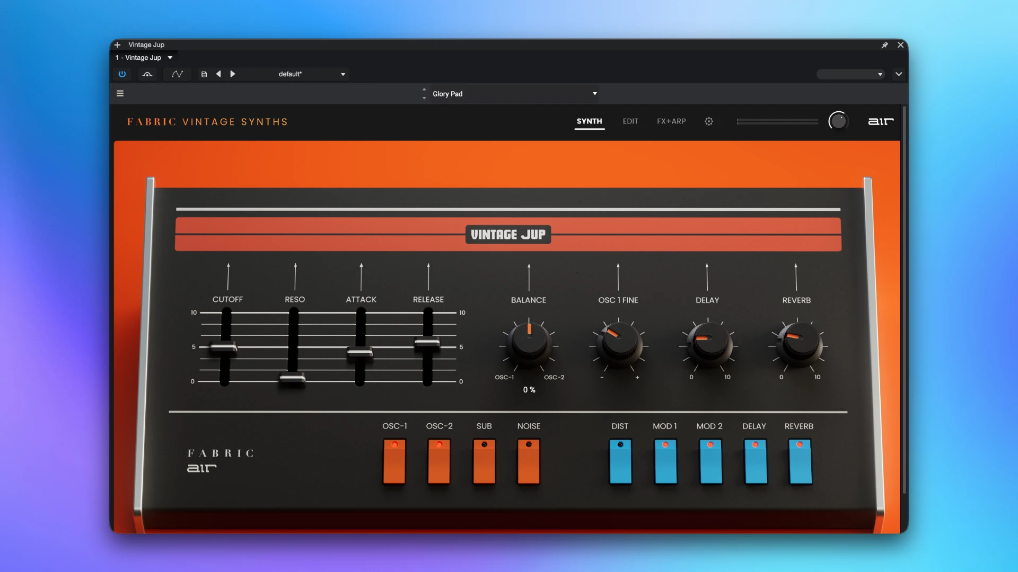Image resolution: width=1018 pixels, height=572 pixels.
Task: Toggle the plugin power bypass button
Action: [122, 74]
